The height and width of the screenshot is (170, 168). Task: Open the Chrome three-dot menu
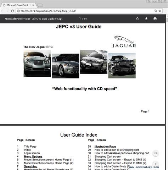[166, 11]
